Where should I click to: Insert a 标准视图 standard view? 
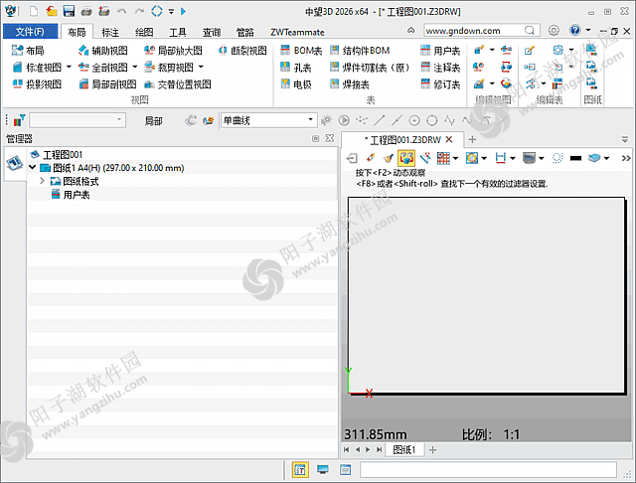click(37, 67)
